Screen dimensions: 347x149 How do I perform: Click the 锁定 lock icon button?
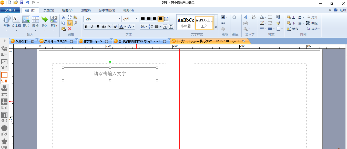pos(293,29)
